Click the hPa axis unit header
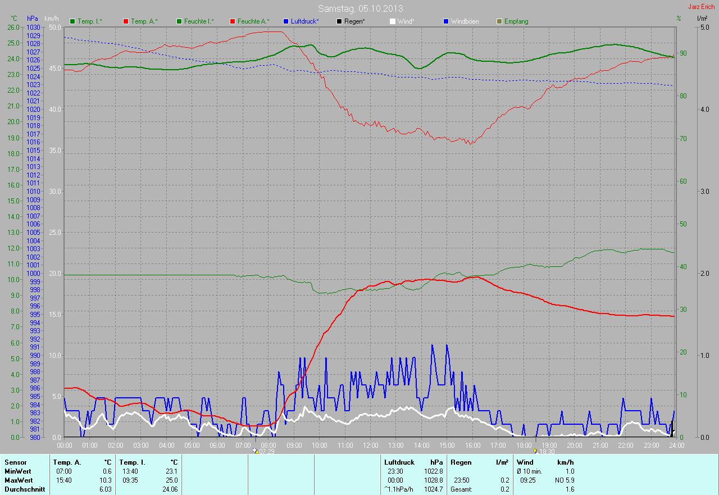The width and height of the screenshot is (719, 495). pos(33,19)
